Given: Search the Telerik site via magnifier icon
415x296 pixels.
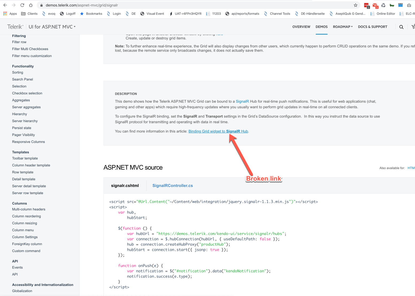Looking at the screenshot, I should coord(401,27).
